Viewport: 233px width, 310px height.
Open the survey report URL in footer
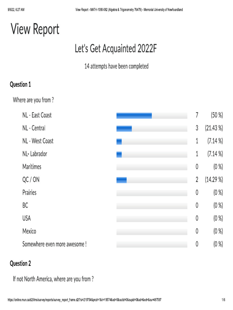84,300
